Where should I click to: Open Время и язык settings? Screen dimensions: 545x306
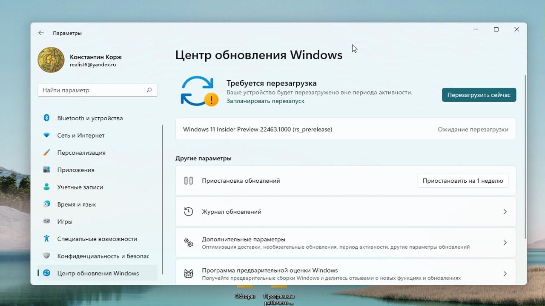98,204
